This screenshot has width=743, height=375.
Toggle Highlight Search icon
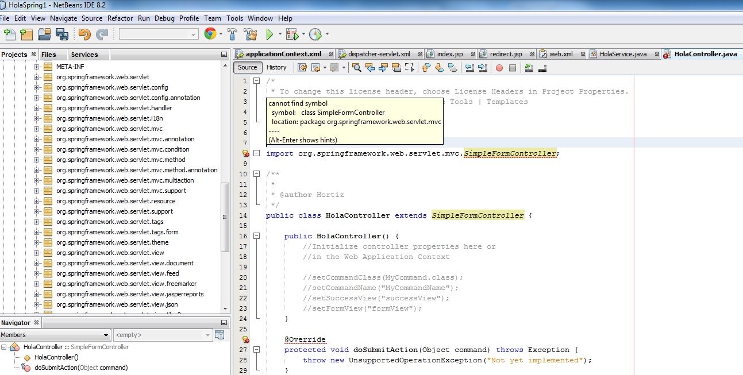click(396, 68)
